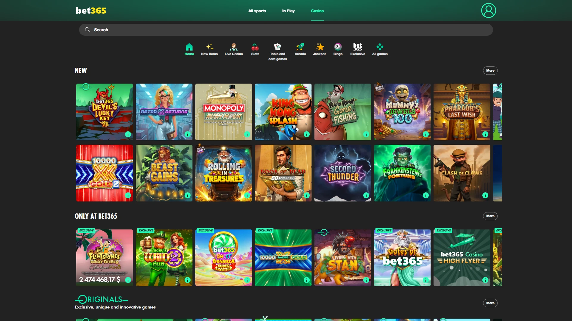The height and width of the screenshot is (321, 572).
Task: Show info for Rabid Randy Gone Fishing
Action: point(366,134)
